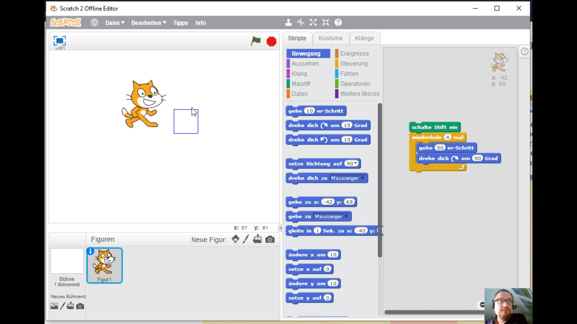Stop the project with the red stop button
Viewport: 577px width, 324px height.
tap(271, 41)
